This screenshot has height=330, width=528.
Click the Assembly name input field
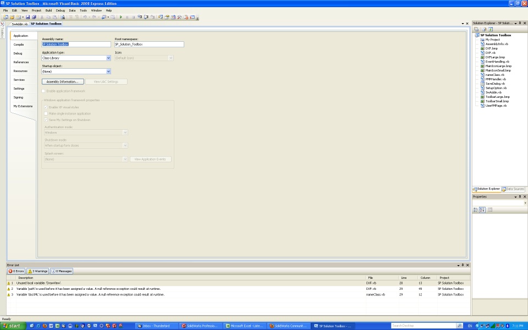click(76, 44)
